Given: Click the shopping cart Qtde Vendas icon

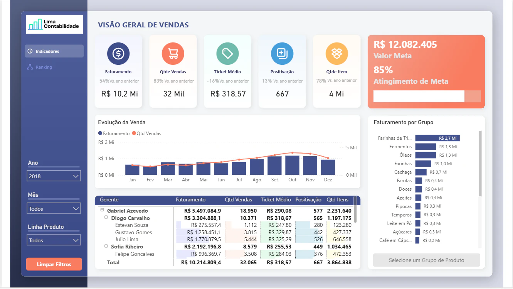Looking at the screenshot, I should point(173,54).
